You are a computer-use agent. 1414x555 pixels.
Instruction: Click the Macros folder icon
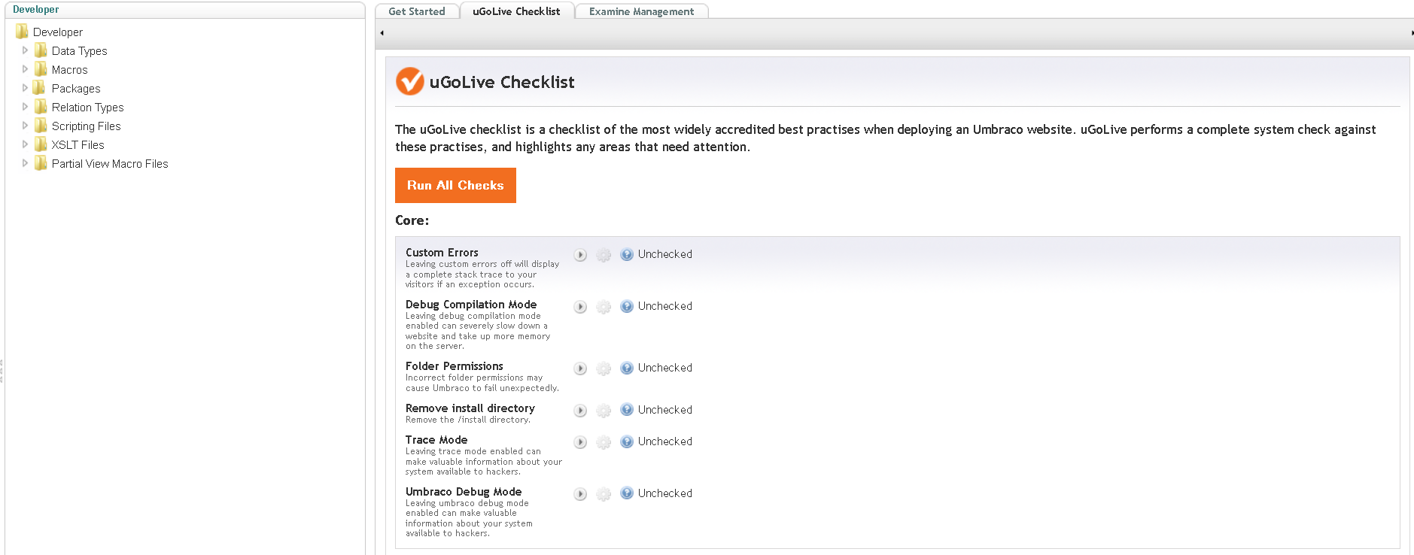[41, 69]
